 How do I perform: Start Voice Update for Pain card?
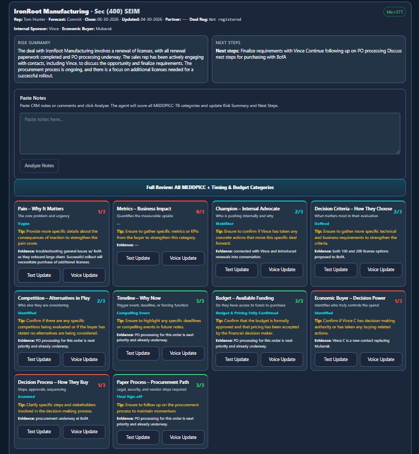tap(84, 276)
